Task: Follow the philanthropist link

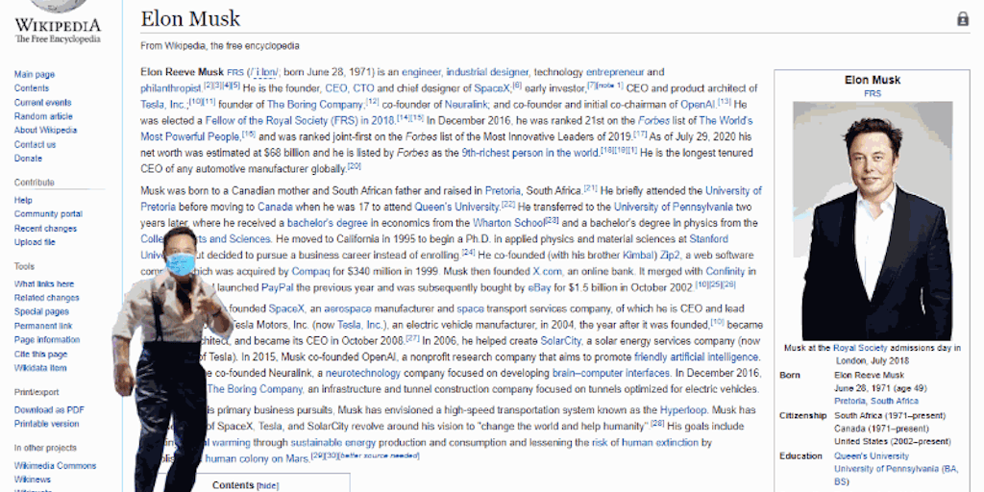Action: click(x=171, y=87)
